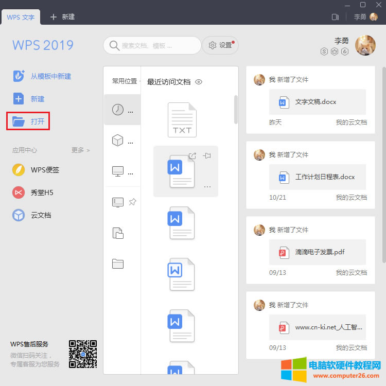Viewport: 386px width, 386px height.
Task: Open more options on highlighted document
Action: coord(207,187)
